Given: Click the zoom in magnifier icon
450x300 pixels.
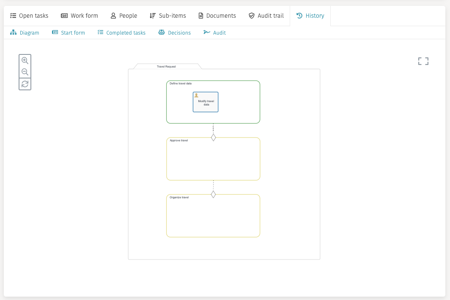Looking at the screenshot, I should (x=25, y=60).
